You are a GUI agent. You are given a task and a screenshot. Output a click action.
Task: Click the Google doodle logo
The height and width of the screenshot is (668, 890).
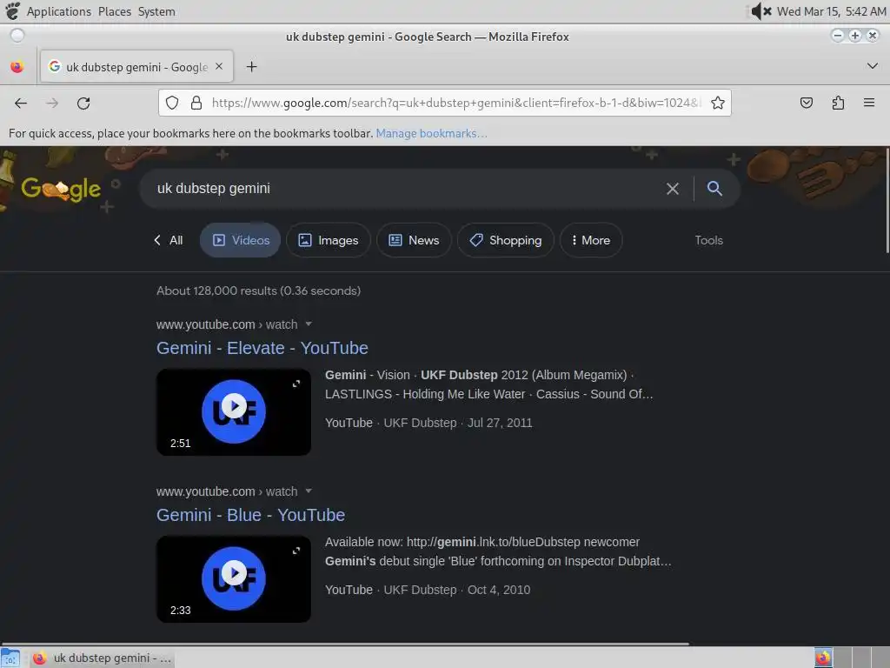tap(61, 189)
